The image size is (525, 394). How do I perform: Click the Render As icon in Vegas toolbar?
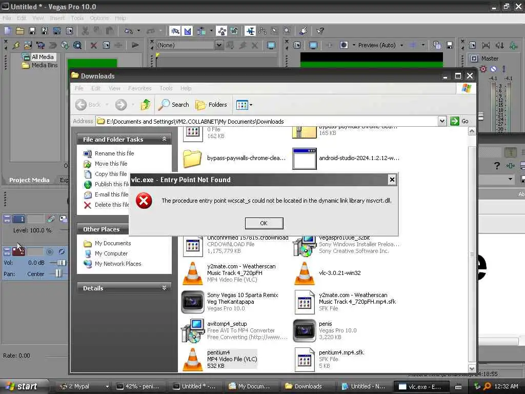tap(57, 31)
